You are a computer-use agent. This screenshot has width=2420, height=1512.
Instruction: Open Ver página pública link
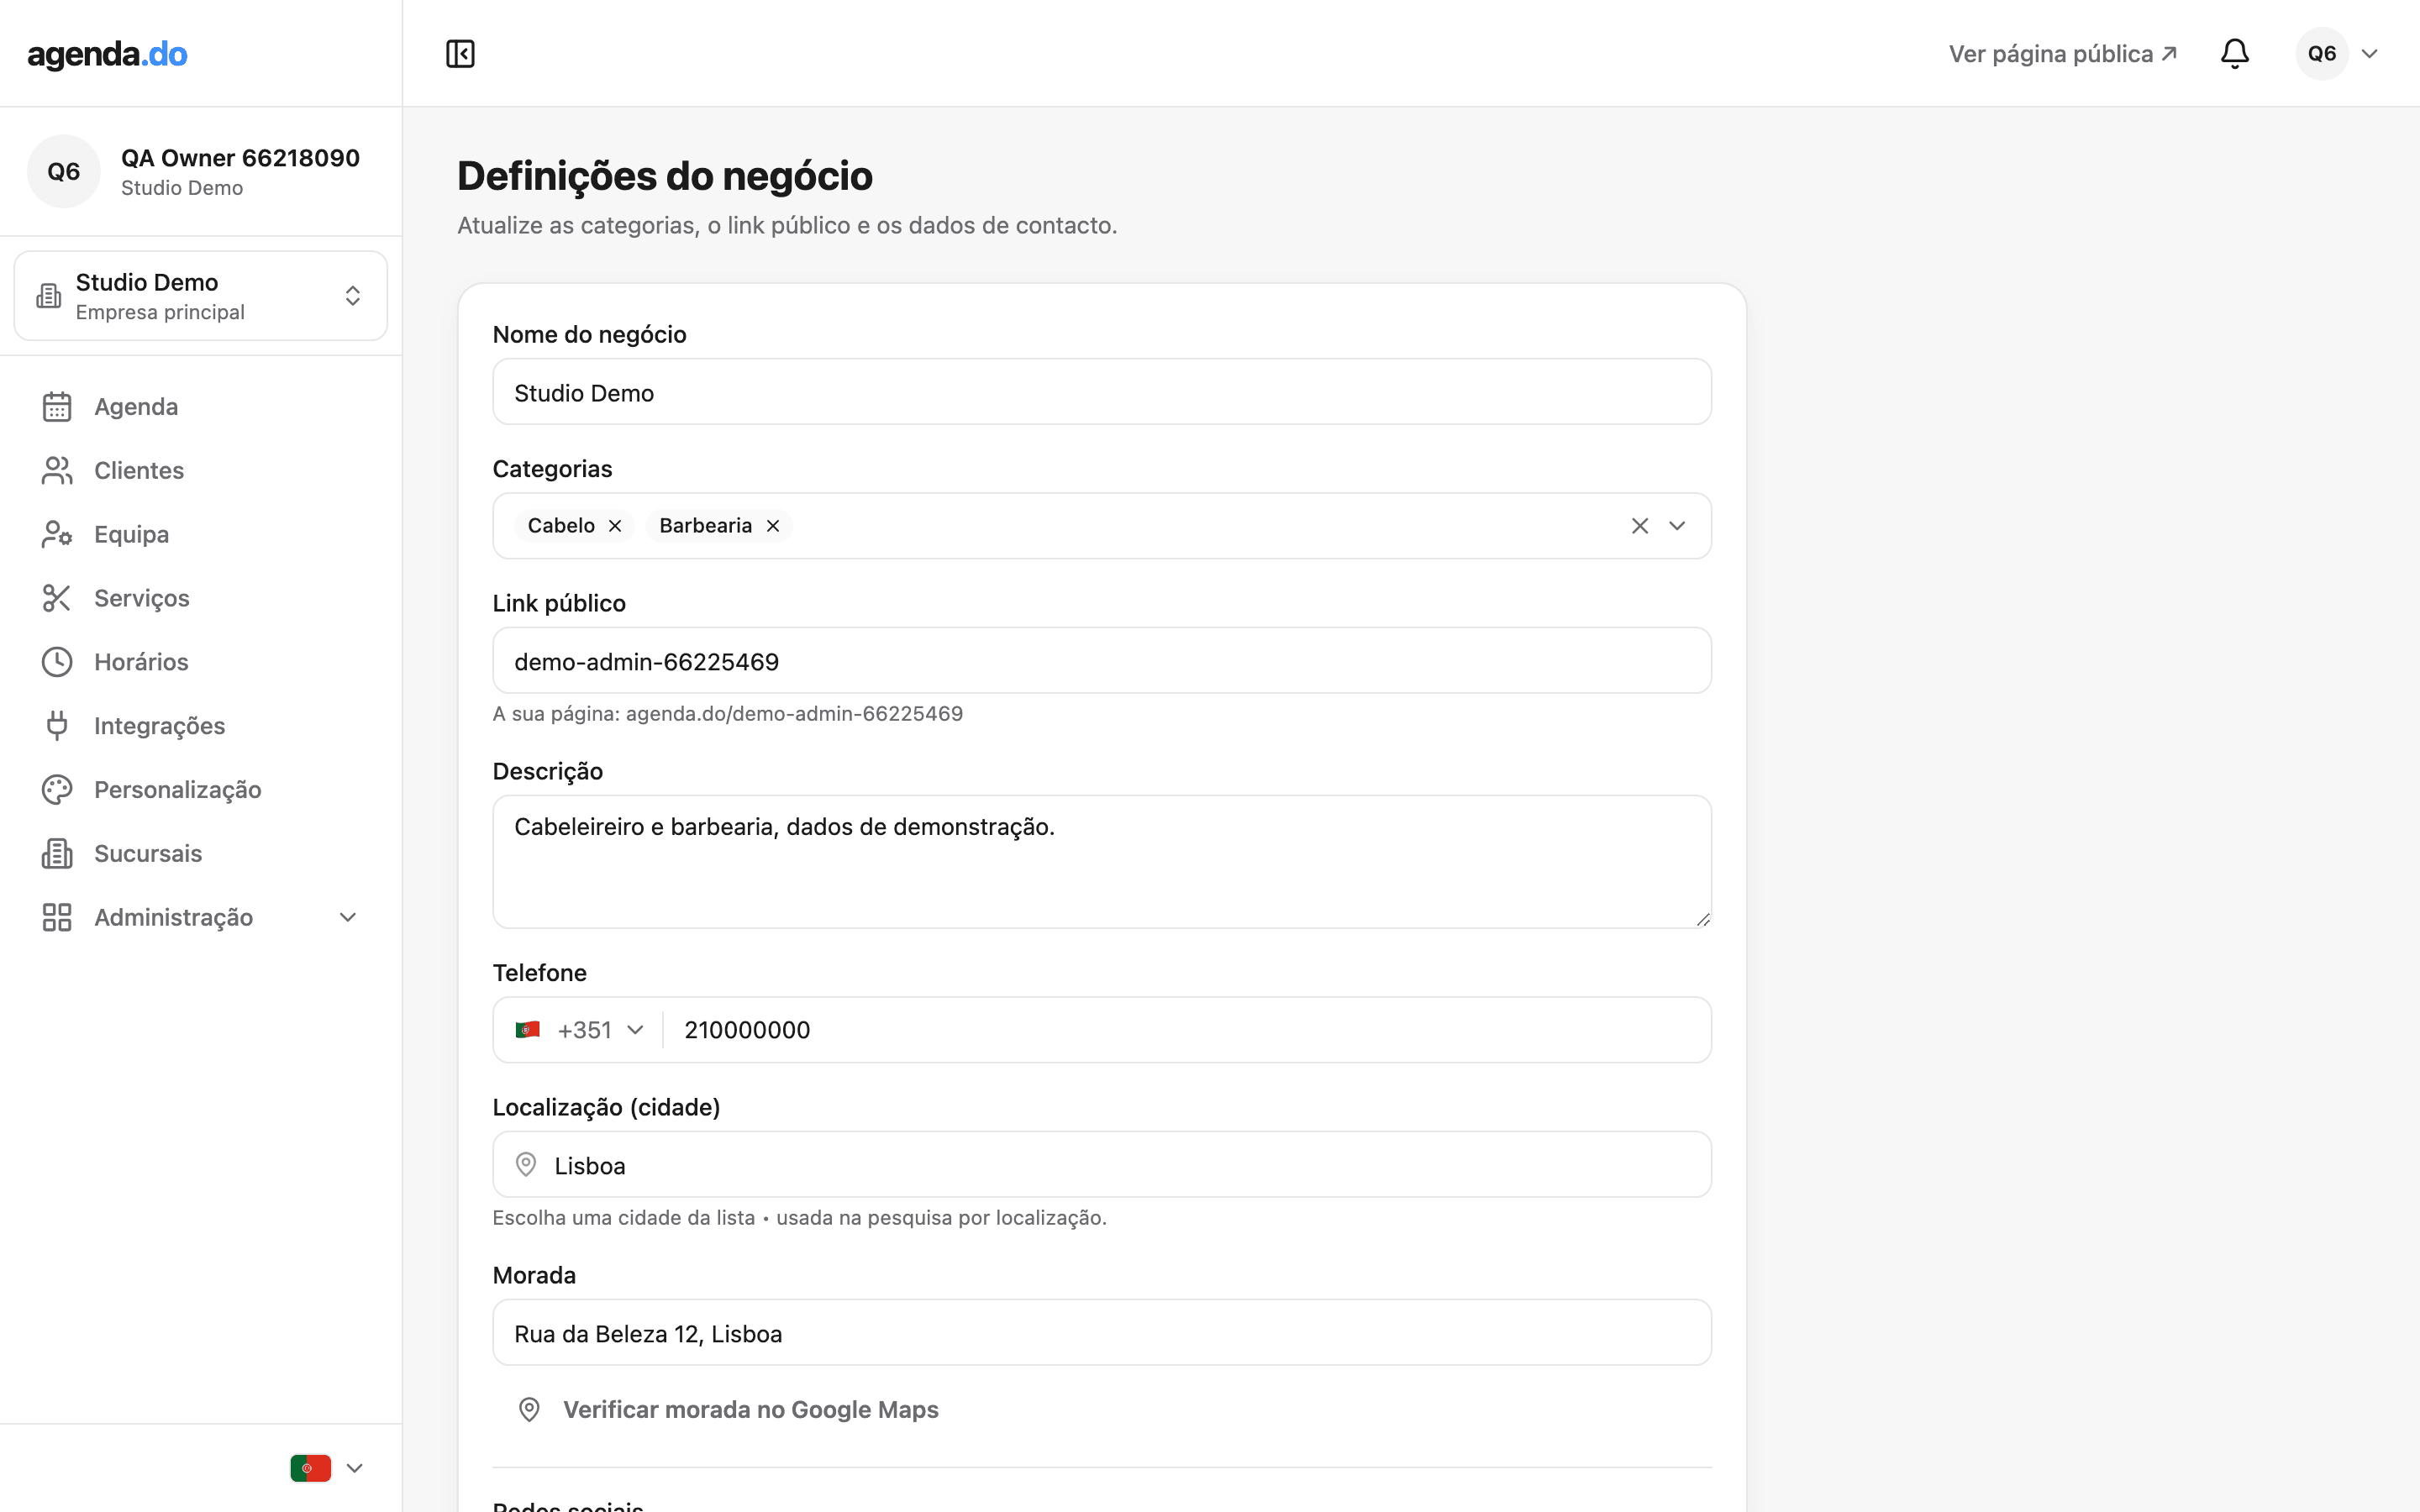2063,54
